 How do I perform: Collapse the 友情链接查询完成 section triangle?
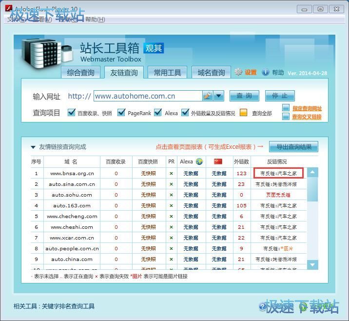pos(33,147)
